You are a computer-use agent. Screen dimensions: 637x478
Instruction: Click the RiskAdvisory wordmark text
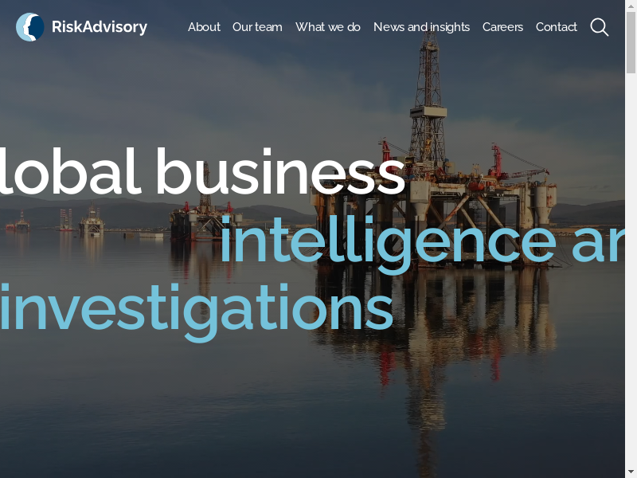tap(100, 27)
